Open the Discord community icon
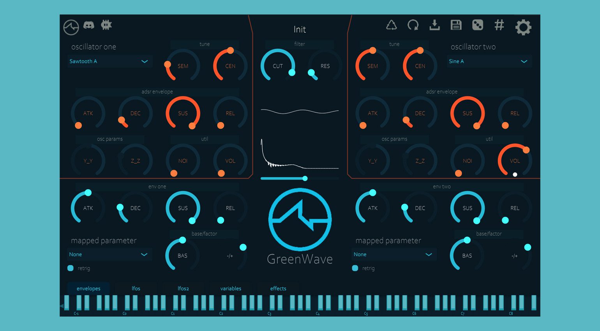This screenshot has height=331, width=600. [89, 25]
